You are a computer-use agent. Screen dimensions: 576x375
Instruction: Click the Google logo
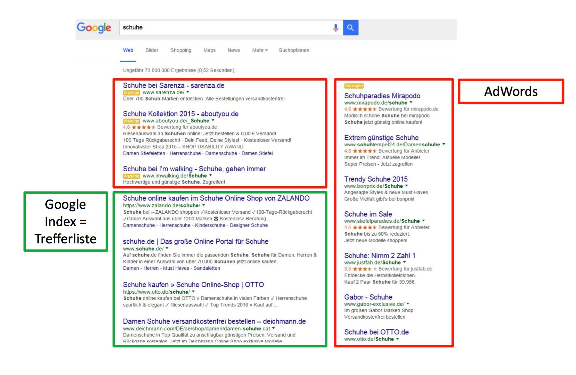tap(94, 28)
